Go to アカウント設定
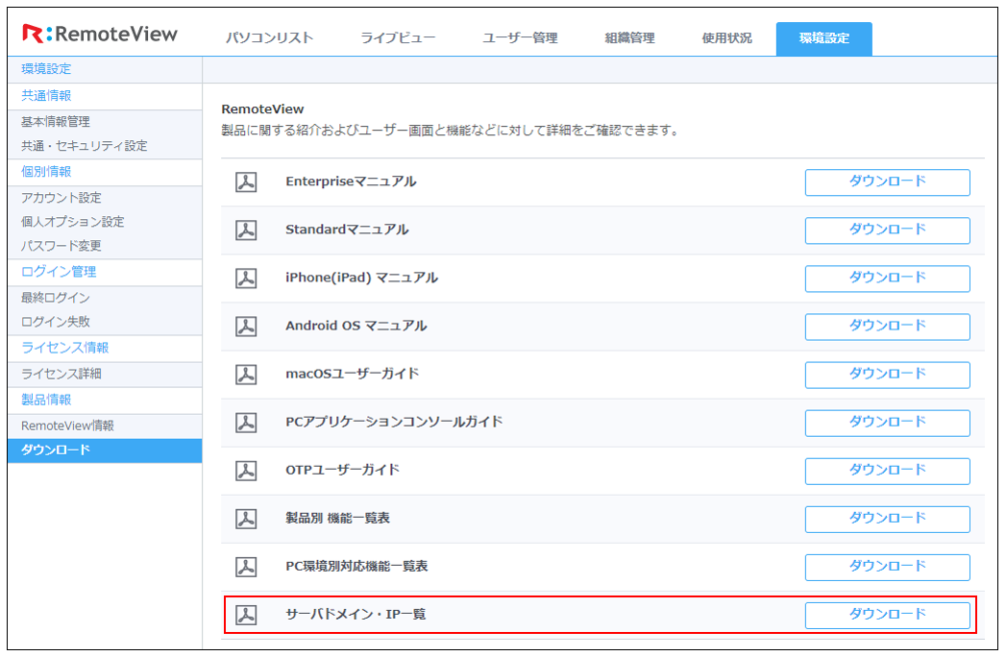1006x656 pixels. tap(61, 198)
